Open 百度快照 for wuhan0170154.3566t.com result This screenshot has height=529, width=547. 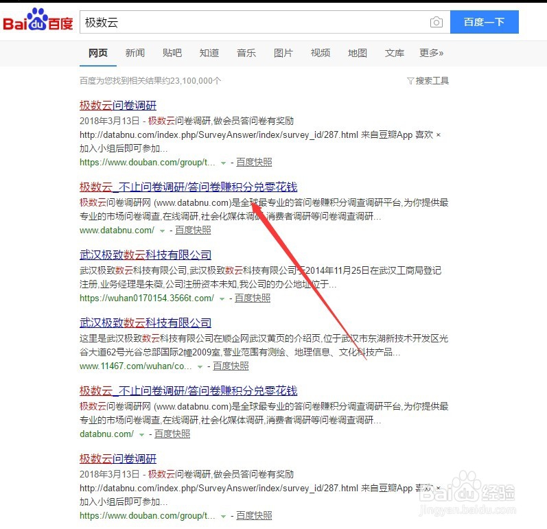[x=253, y=298]
